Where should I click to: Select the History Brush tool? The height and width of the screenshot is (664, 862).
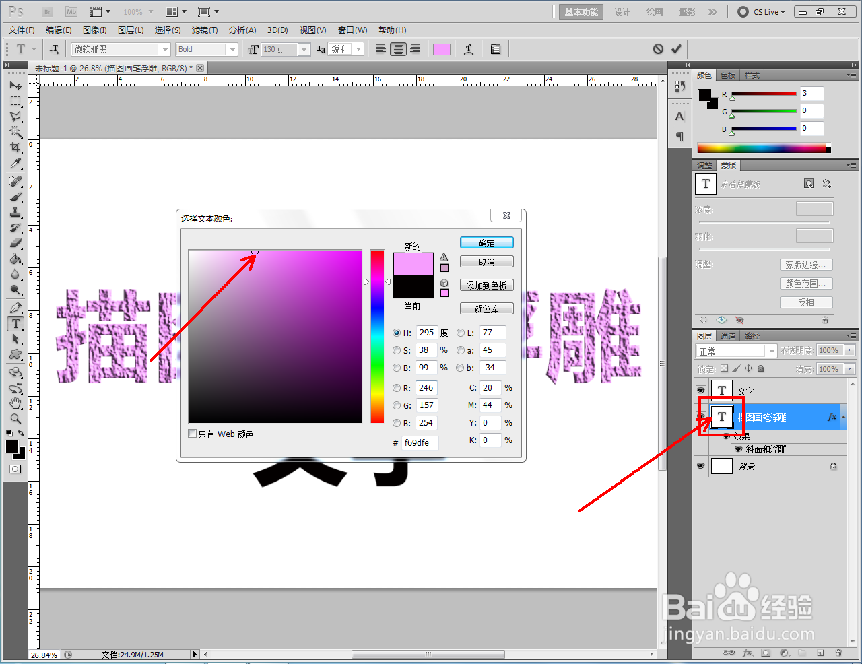15,228
